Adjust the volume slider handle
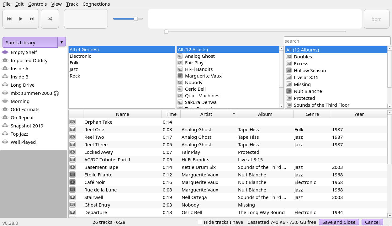The image size is (392, 226). (136, 19)
